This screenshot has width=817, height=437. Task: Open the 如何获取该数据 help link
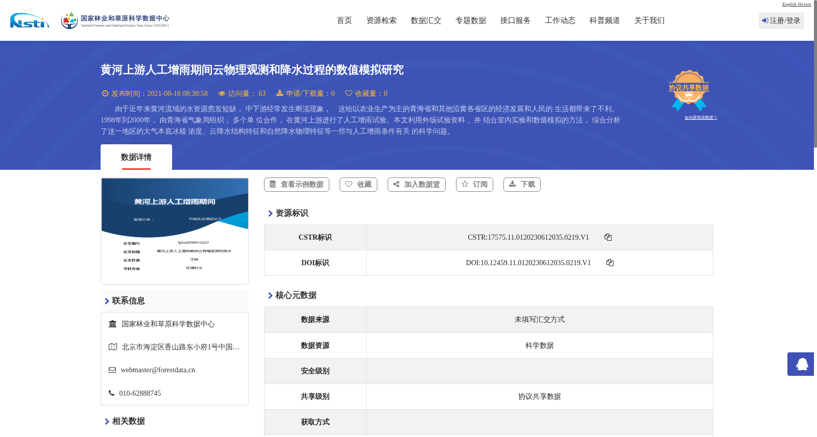[x=701, y=118]
